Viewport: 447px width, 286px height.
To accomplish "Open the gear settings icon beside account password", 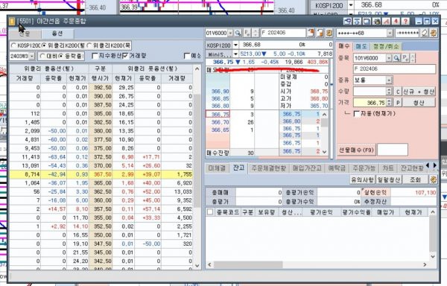I will (434, 33).
